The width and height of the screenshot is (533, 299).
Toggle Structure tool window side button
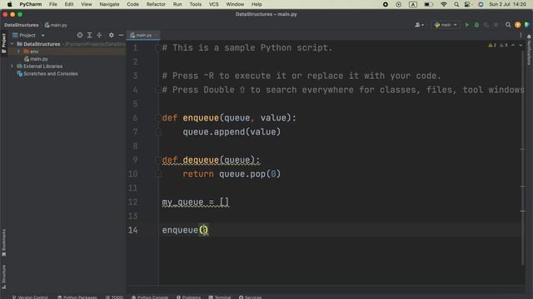click(3, 277)
